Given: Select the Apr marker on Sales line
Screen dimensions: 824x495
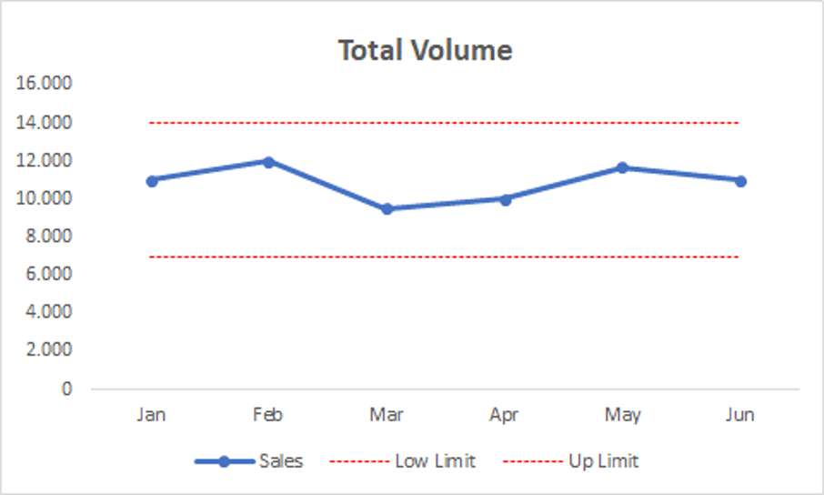Looking at the screenshot, I should click(505, 199).
